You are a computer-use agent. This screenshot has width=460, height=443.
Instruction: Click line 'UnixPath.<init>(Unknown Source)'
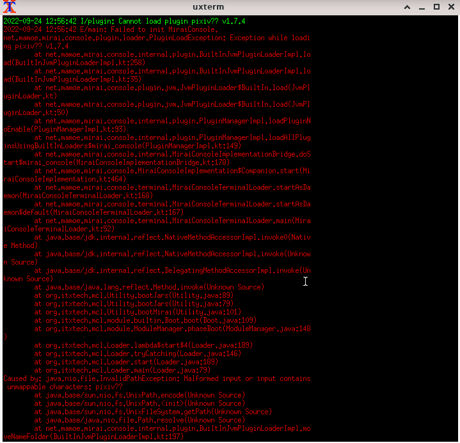pos(139,403)
